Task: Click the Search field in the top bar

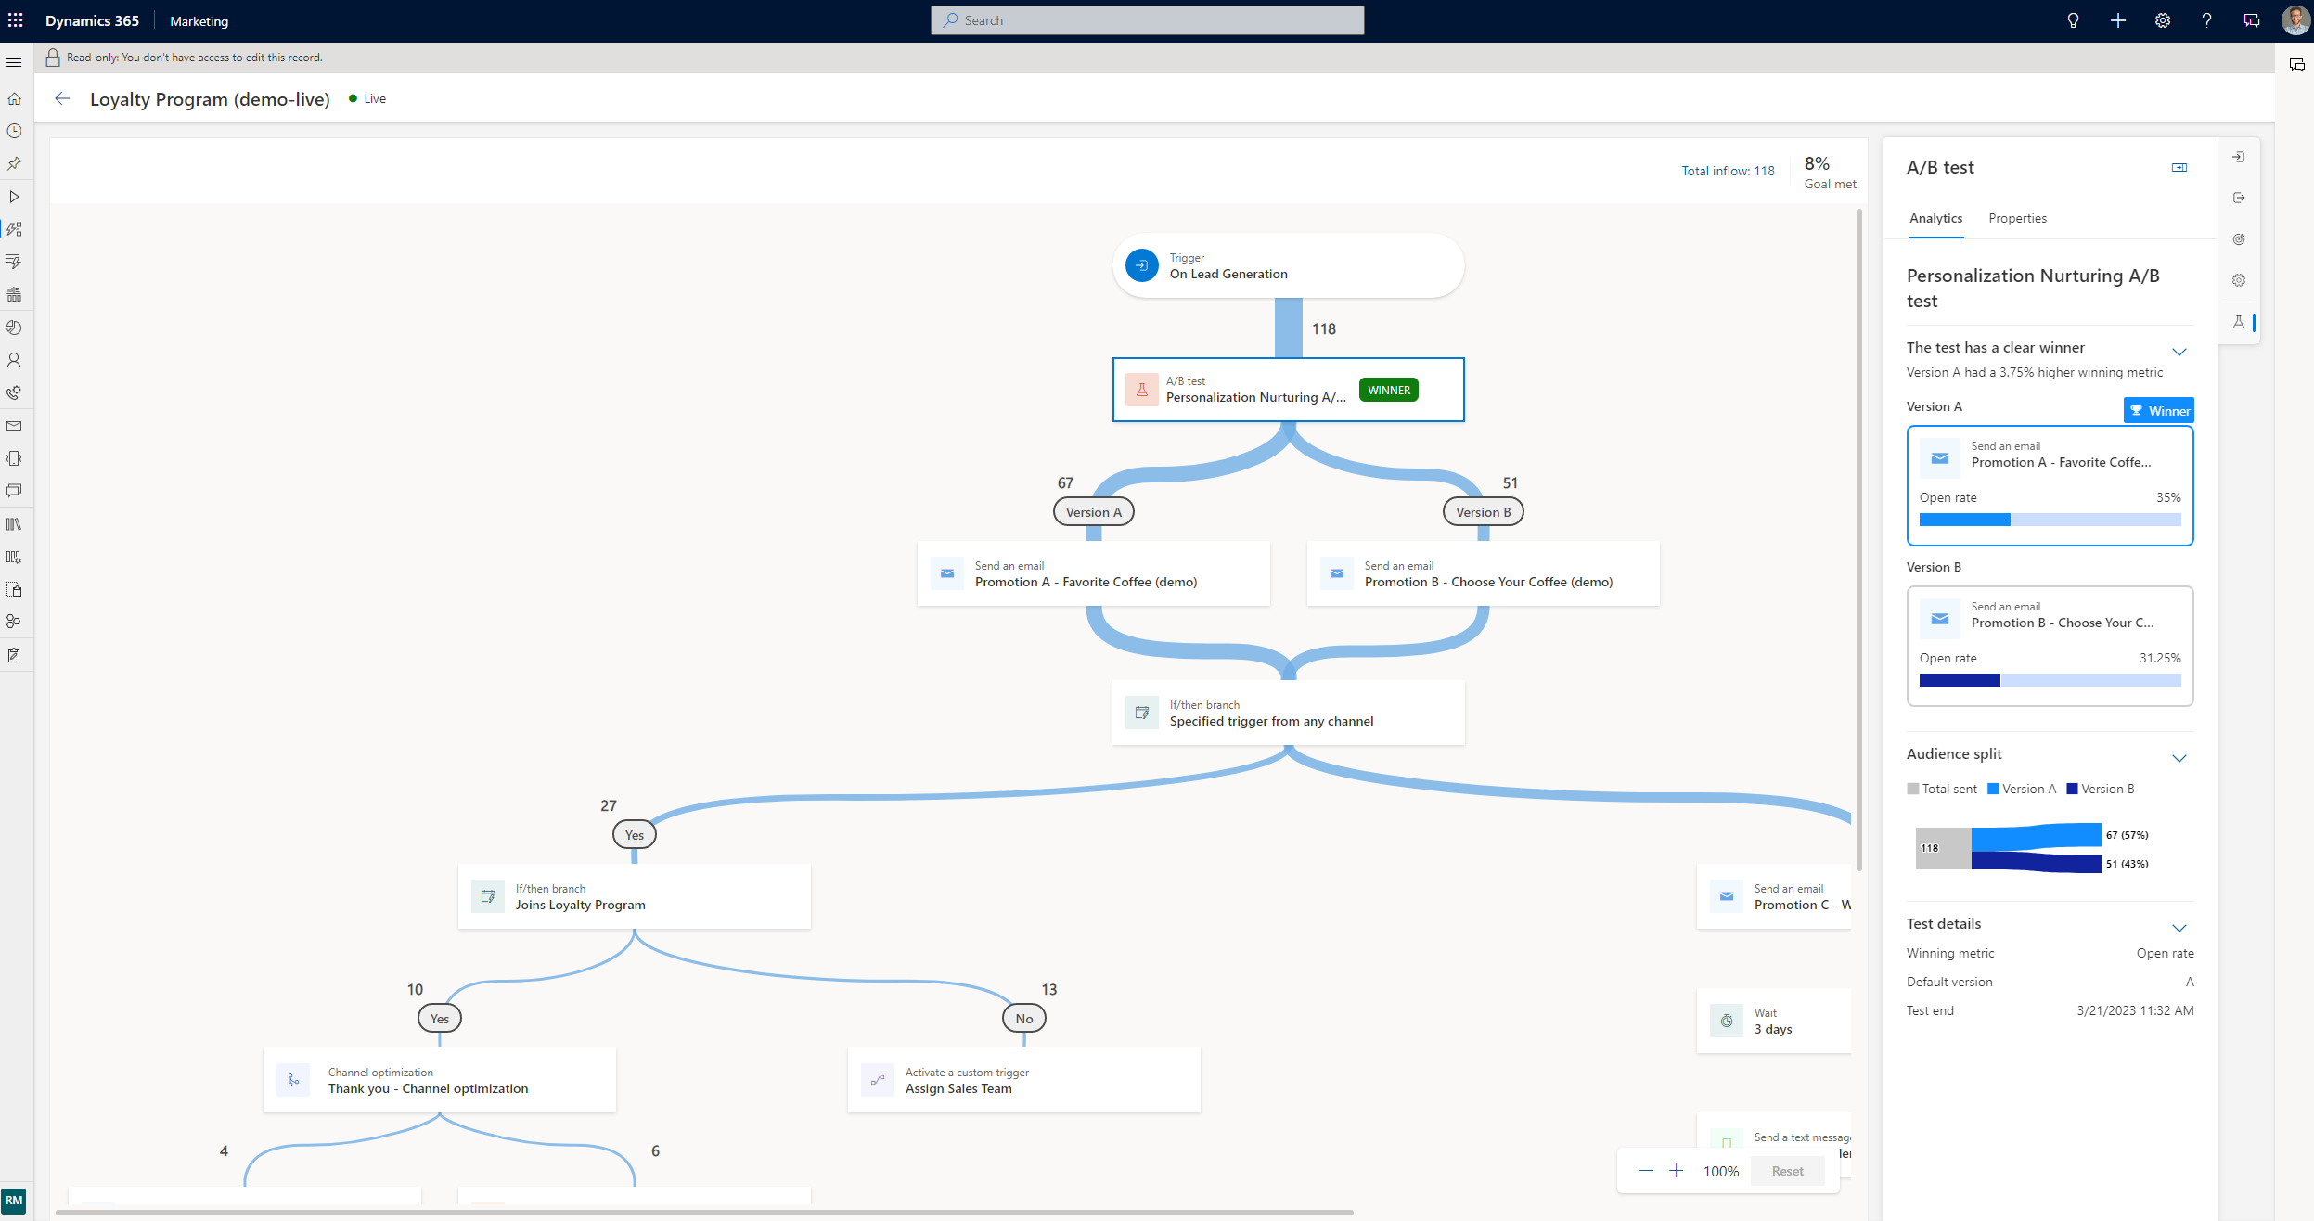Action: (x=1147, y=19)
